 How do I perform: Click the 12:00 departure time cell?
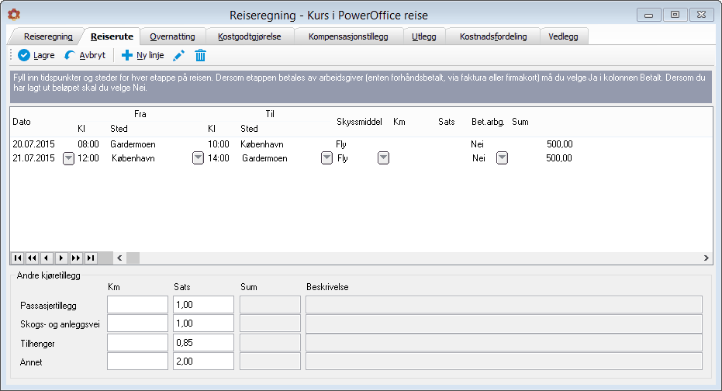pyautogui.click(x=88, y=158)
